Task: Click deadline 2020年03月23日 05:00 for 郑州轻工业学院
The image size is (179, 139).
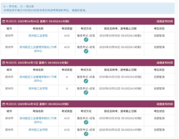Action: click(x=120, y=88)
